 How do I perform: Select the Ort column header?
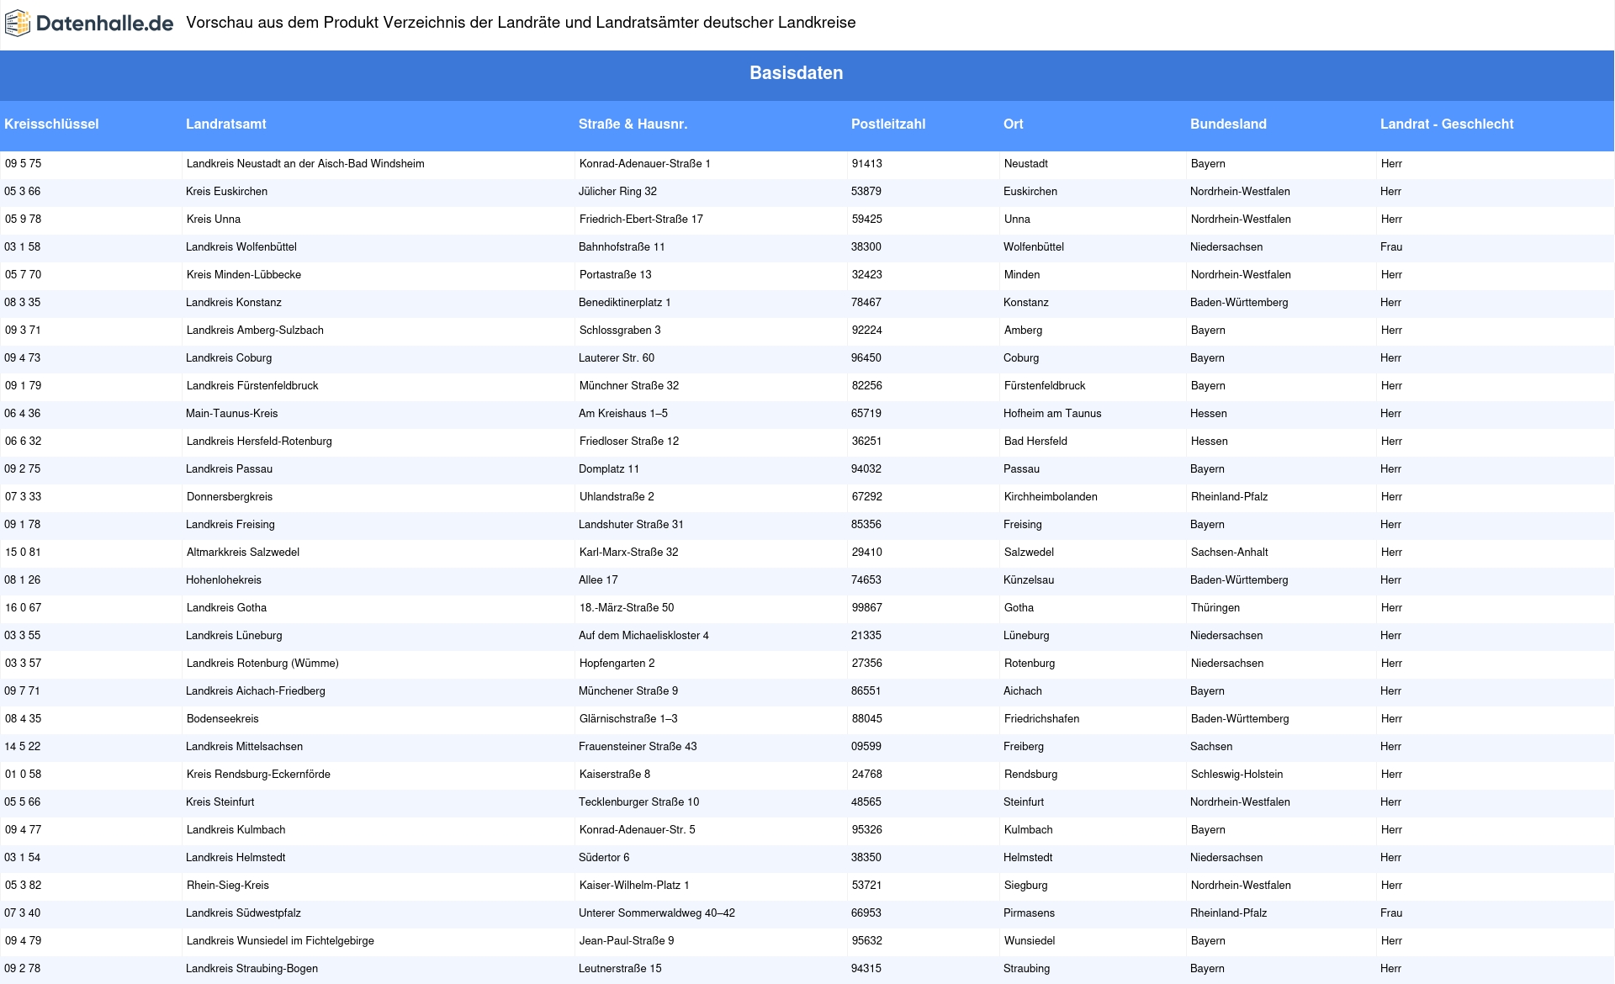pyautogui.click(x=1013, y=124)
